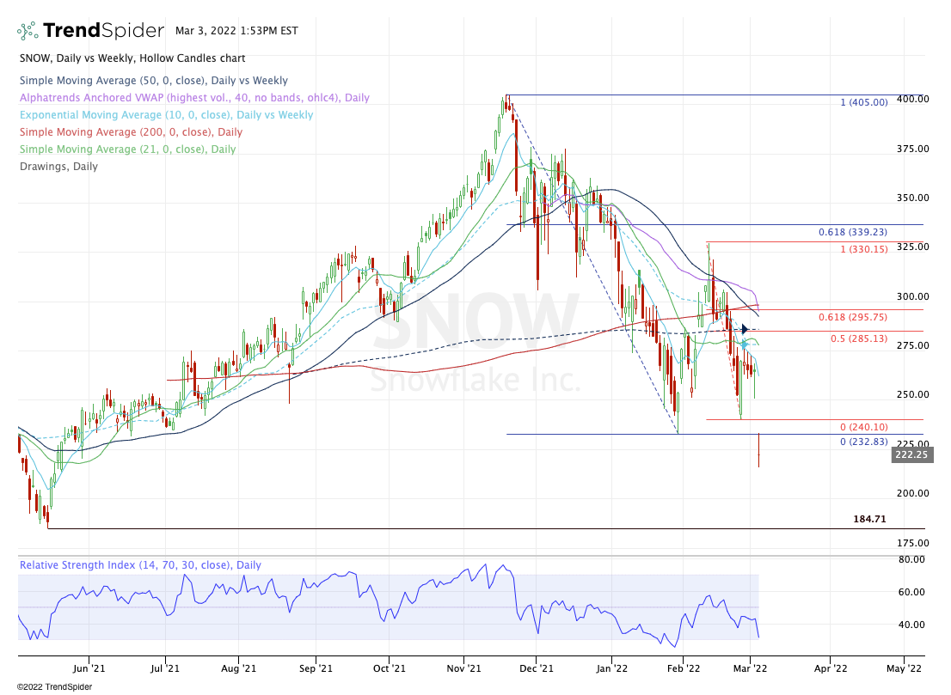The width and height of the screenshot is (951, 695).
Task: Click the 0.5 (285.13) Fibonacci label
Action: point(859,338)
